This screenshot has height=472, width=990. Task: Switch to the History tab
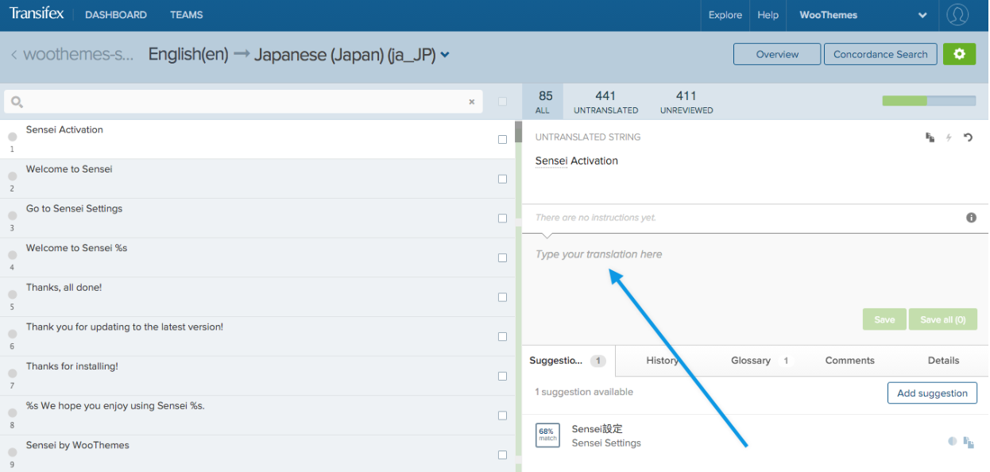coord(662,360)
